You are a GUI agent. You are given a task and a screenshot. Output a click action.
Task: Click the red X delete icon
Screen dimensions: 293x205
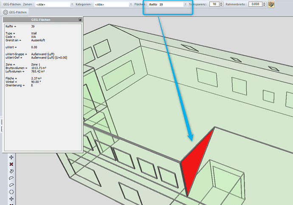11,164
